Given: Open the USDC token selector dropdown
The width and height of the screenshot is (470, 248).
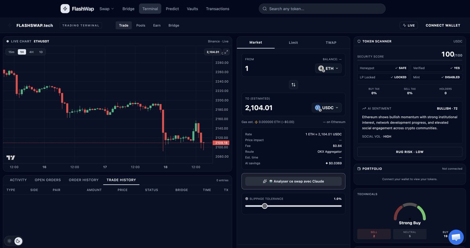Looking at the screenshot, I should [x=327, y=108].
